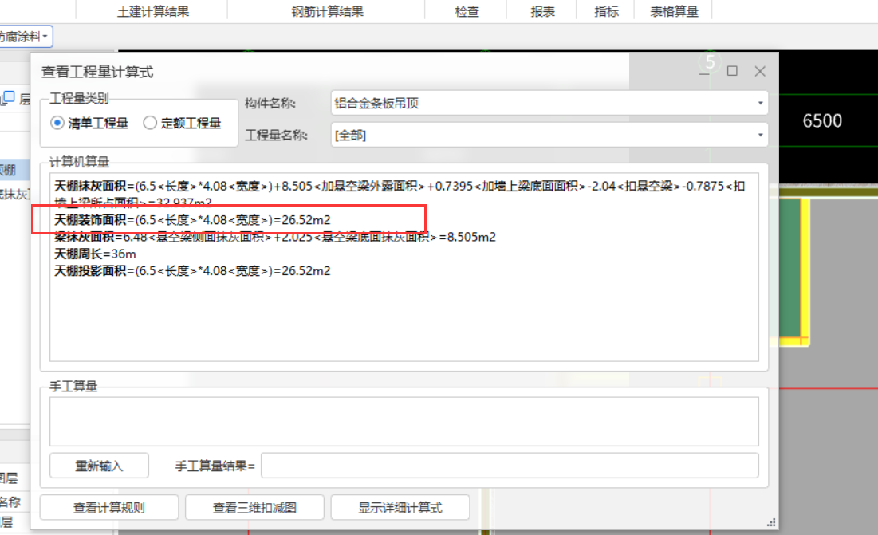The image size is (878, 535).
Task: Switch to the 指标 tab
Action: [x=606, y=11]
